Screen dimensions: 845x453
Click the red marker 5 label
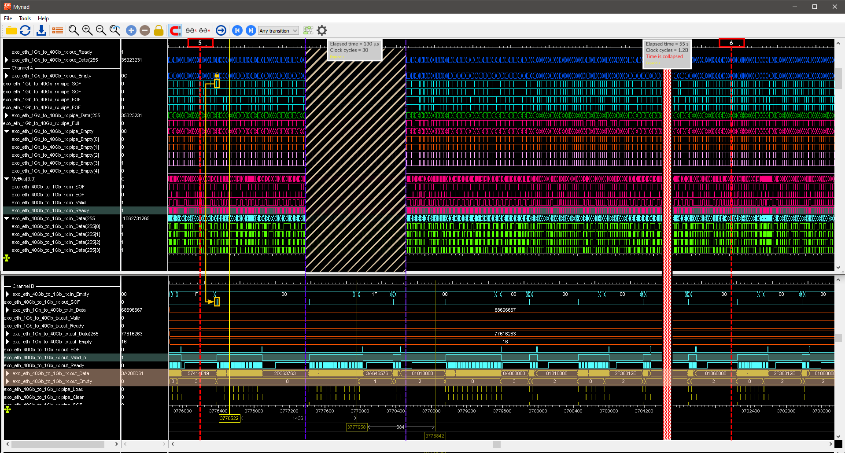(x=200, y=43)
